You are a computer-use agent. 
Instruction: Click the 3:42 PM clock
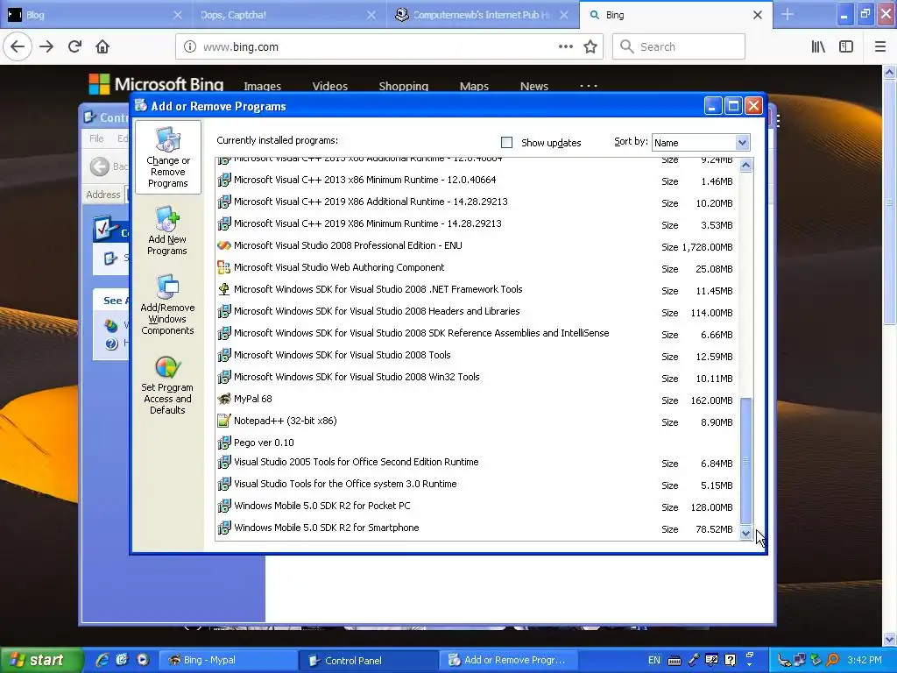pyautogui.click(x=865, y=660)
